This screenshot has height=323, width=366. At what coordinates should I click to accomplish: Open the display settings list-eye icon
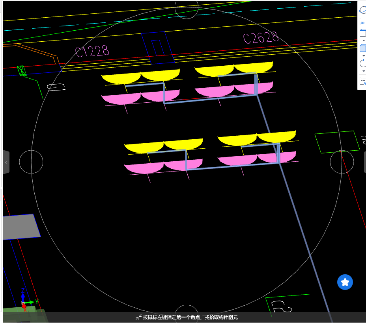pos(363,81)
